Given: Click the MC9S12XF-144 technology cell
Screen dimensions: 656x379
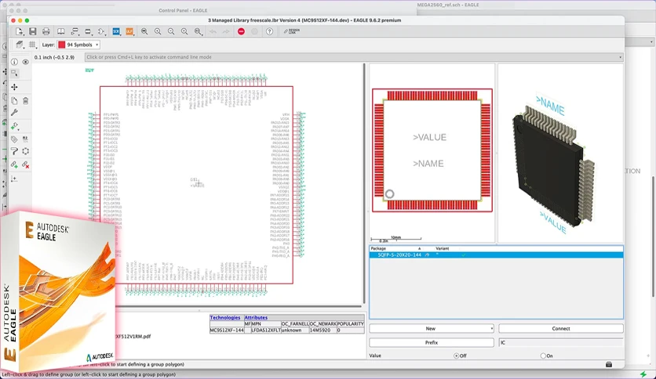Looking at the screenshot, I should (x=226, y=330).
